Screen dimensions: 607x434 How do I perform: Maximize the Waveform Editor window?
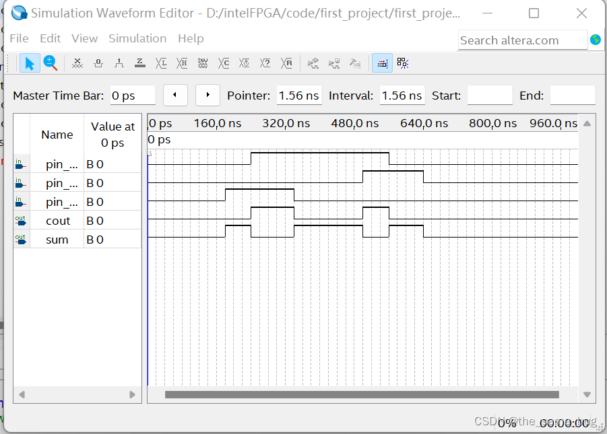click(534, 13)
